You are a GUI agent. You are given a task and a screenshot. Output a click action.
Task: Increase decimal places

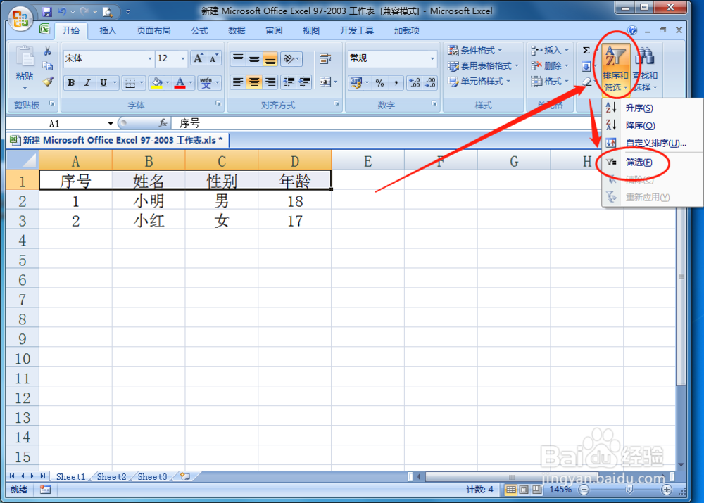(x=415, y=82)
